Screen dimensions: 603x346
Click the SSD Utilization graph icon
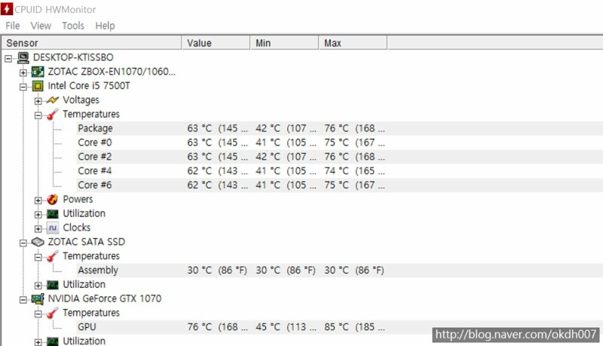click(x=53, y=285)
